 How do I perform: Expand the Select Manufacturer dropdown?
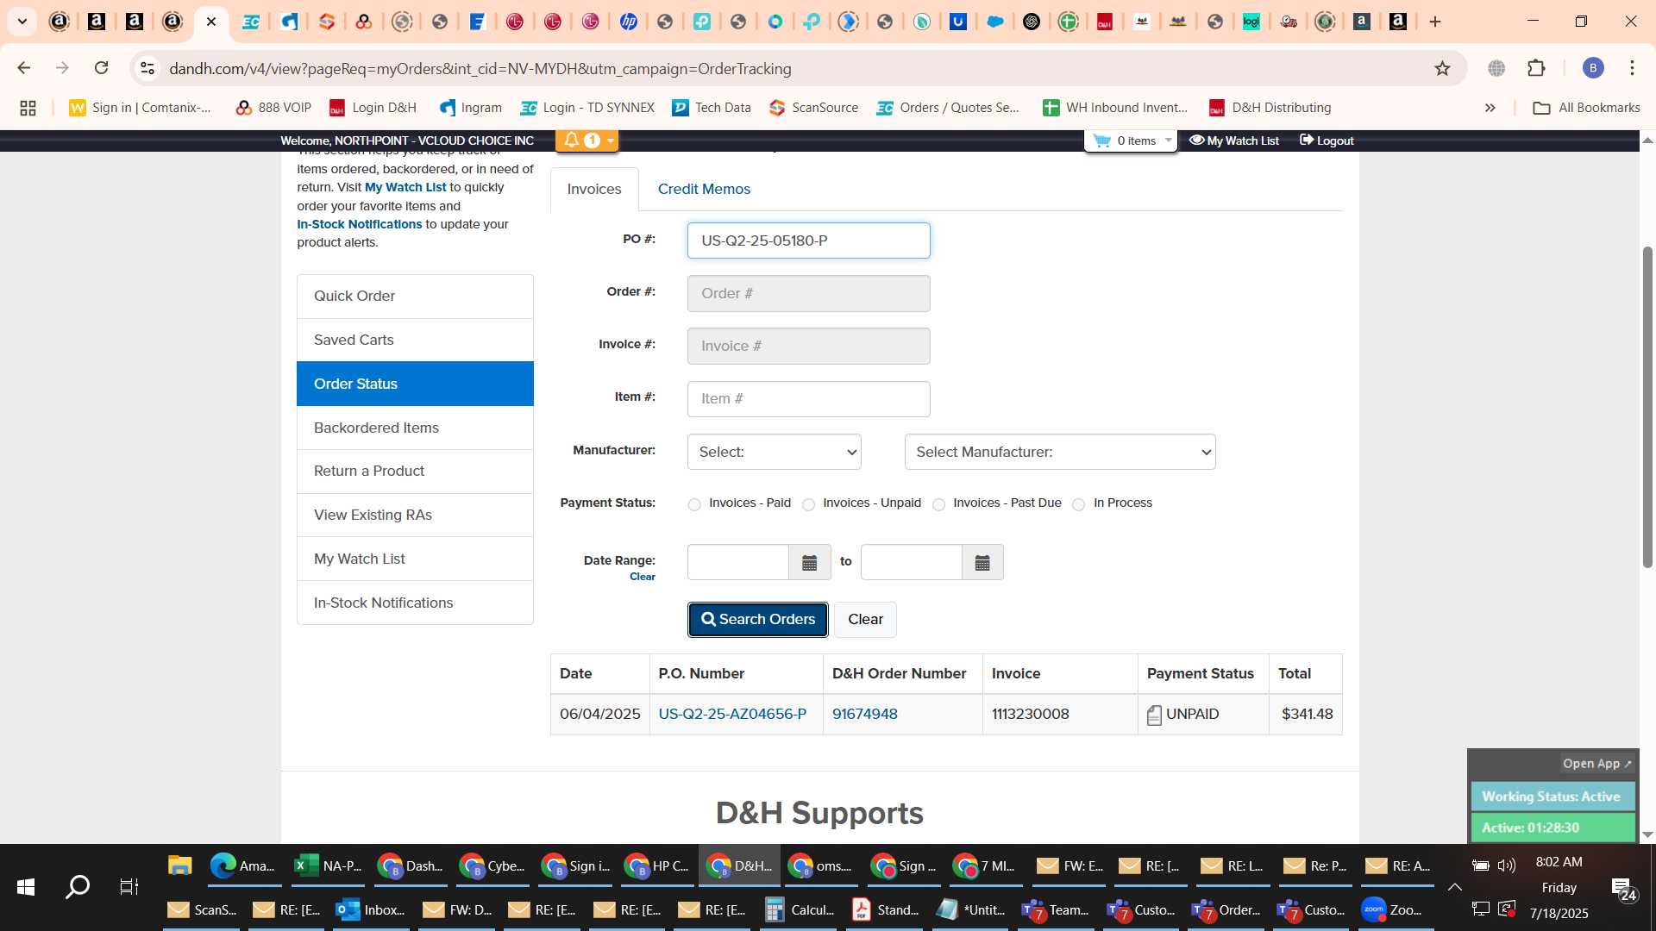[x=1060, y=452]
